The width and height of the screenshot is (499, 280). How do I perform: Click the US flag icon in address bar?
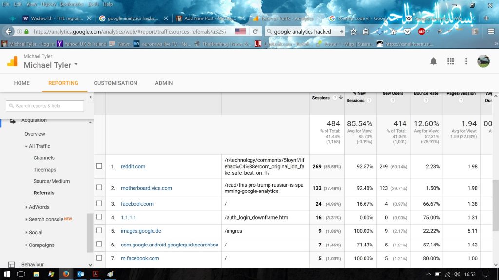240,32
